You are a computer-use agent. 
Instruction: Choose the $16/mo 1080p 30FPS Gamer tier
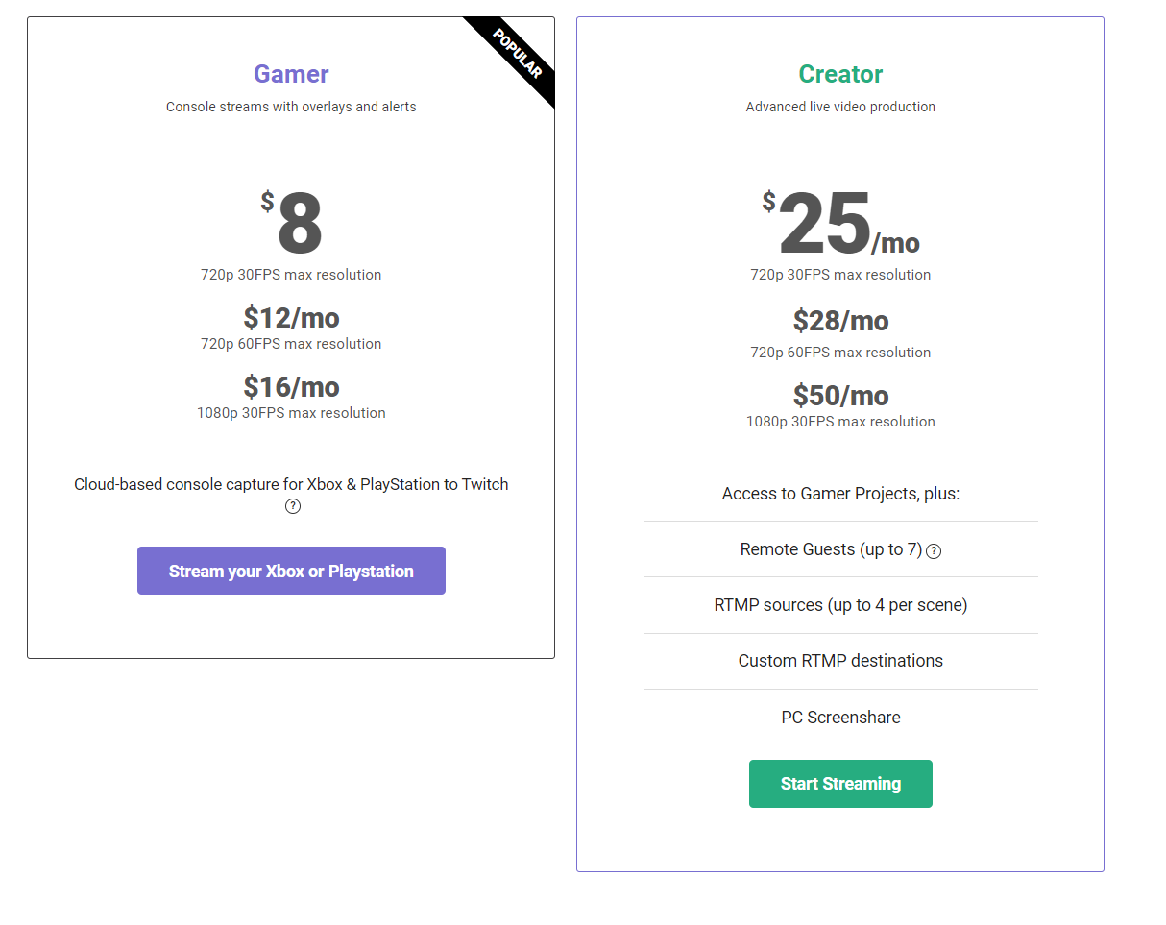click(291, 387)
